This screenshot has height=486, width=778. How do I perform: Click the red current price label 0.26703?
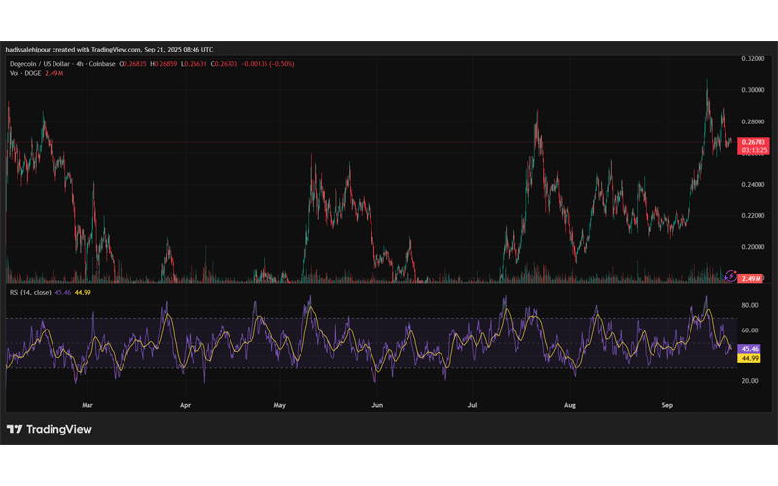click(x=754, y=142)
